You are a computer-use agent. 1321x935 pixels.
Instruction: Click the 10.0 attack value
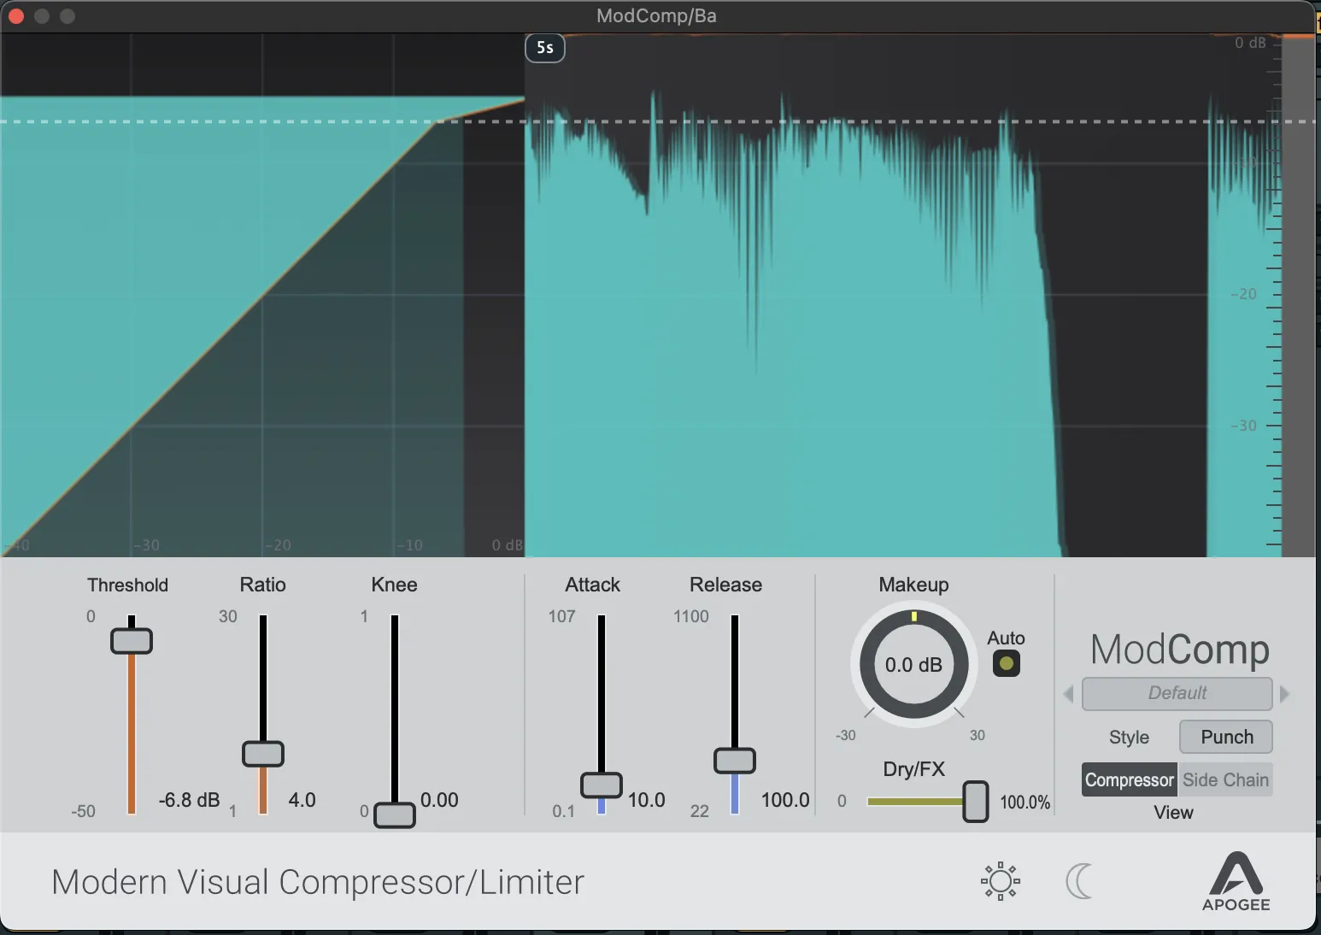(x=646, y=800)
